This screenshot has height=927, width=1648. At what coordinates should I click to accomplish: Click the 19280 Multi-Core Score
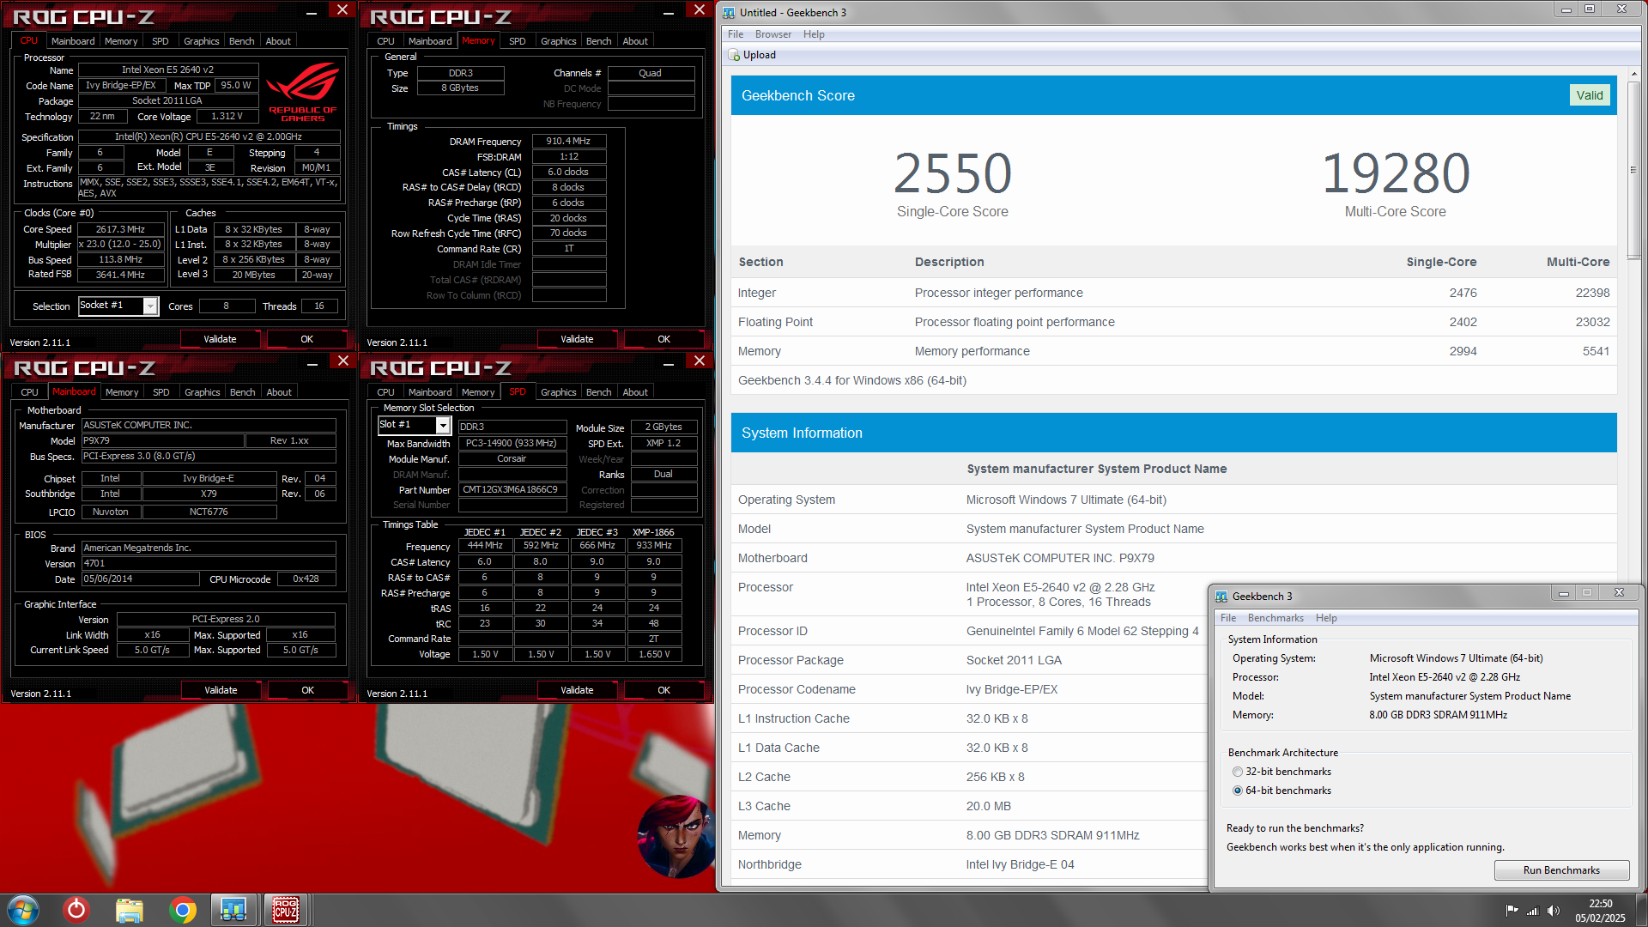tap(1396, 173)
